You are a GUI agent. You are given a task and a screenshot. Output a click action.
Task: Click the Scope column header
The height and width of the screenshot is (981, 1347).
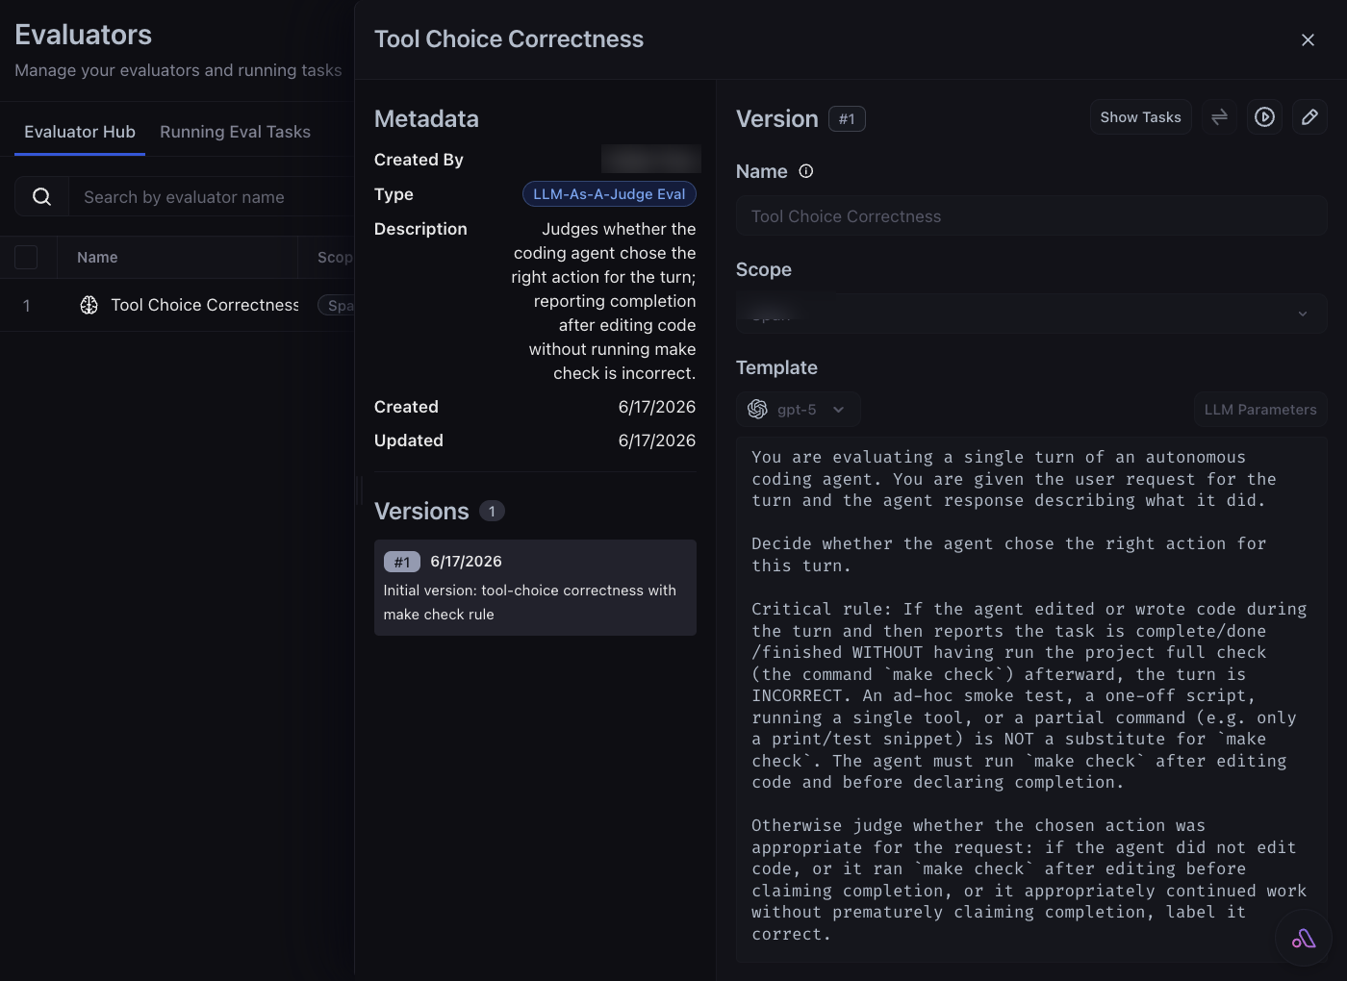click(x=335, y=257)
